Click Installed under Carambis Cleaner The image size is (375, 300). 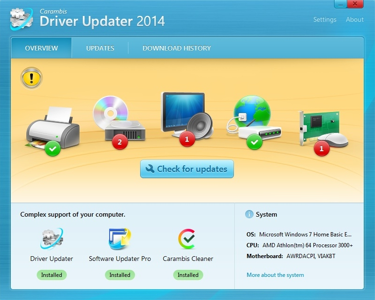(x=188, y=275)
